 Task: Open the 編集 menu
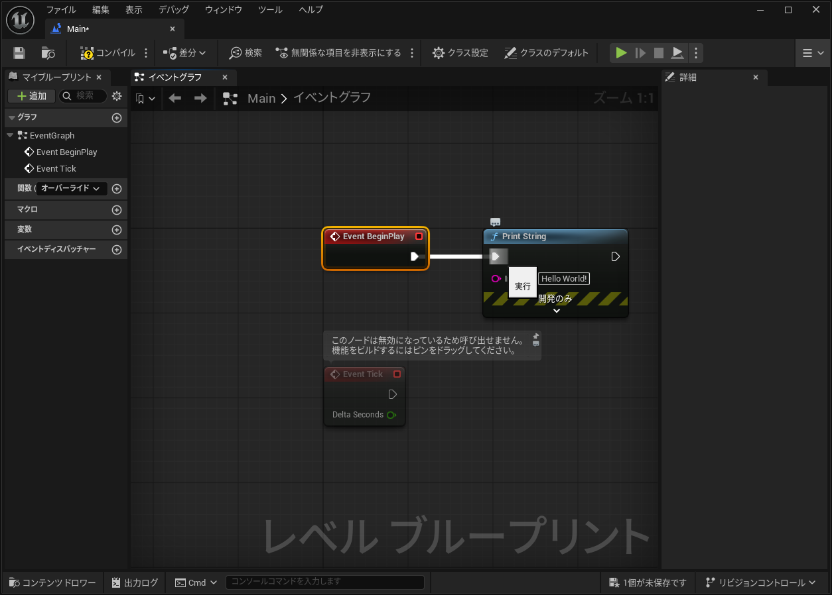[x=101, y=10]
